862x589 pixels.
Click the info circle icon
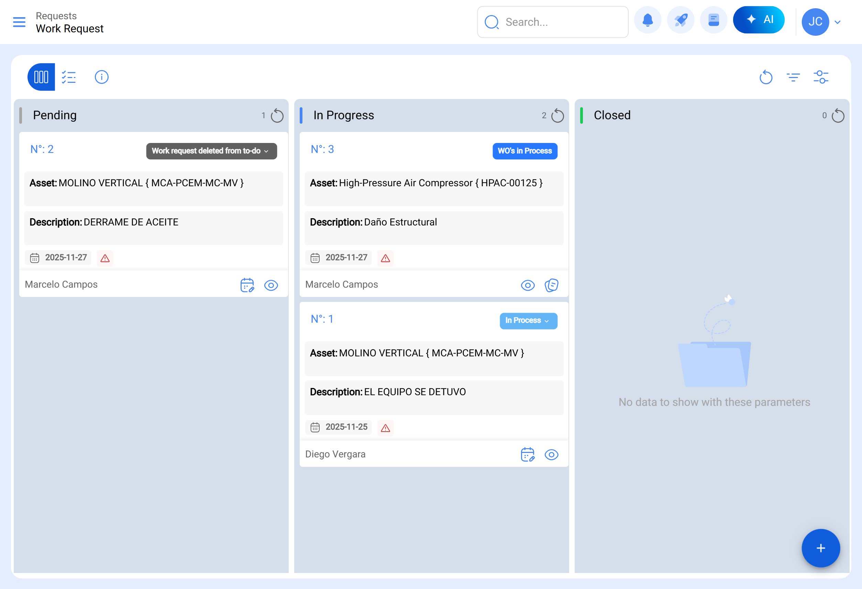click(102, 77)
